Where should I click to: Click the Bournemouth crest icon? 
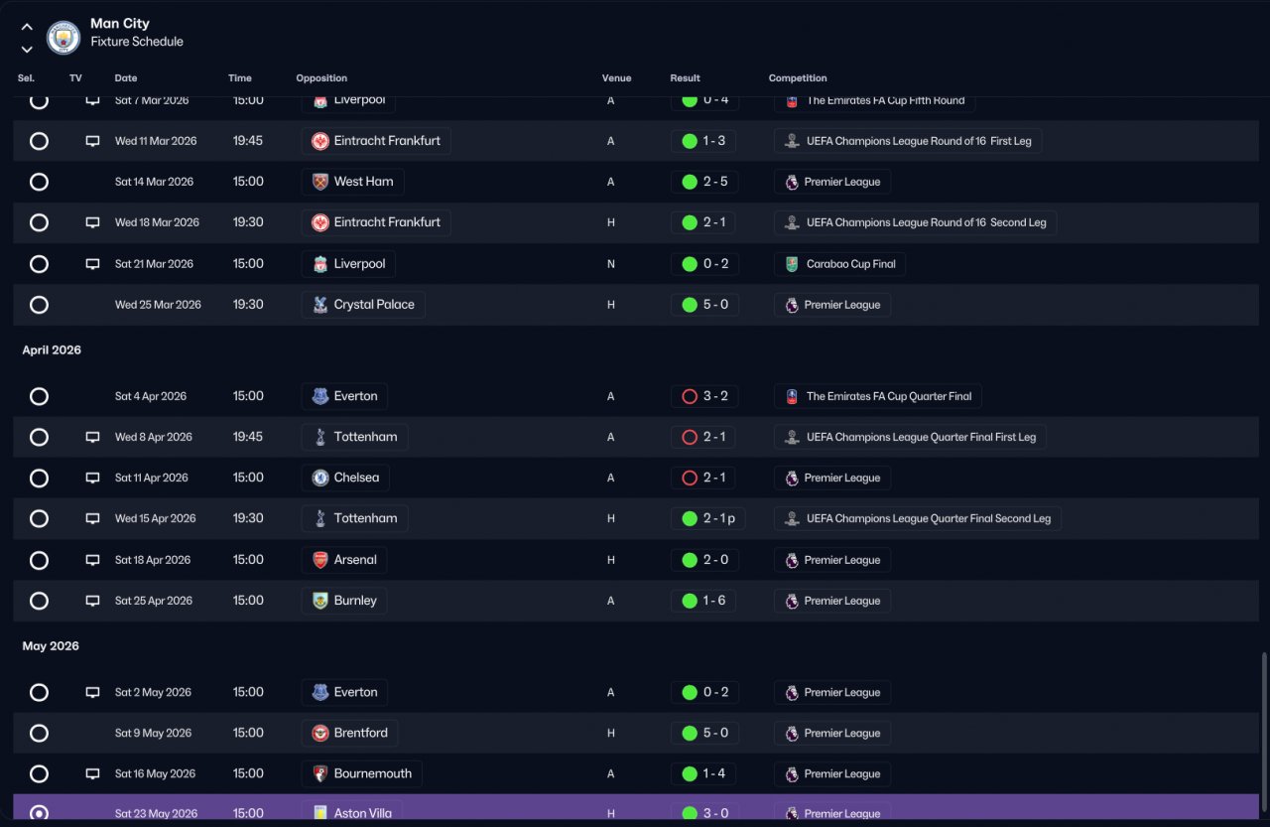320,773
